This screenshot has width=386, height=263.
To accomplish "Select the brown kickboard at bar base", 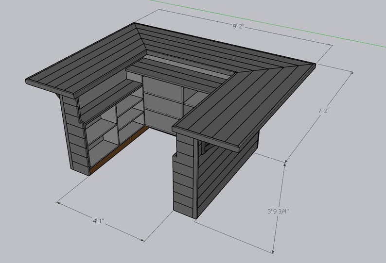I will click(120, 150).
